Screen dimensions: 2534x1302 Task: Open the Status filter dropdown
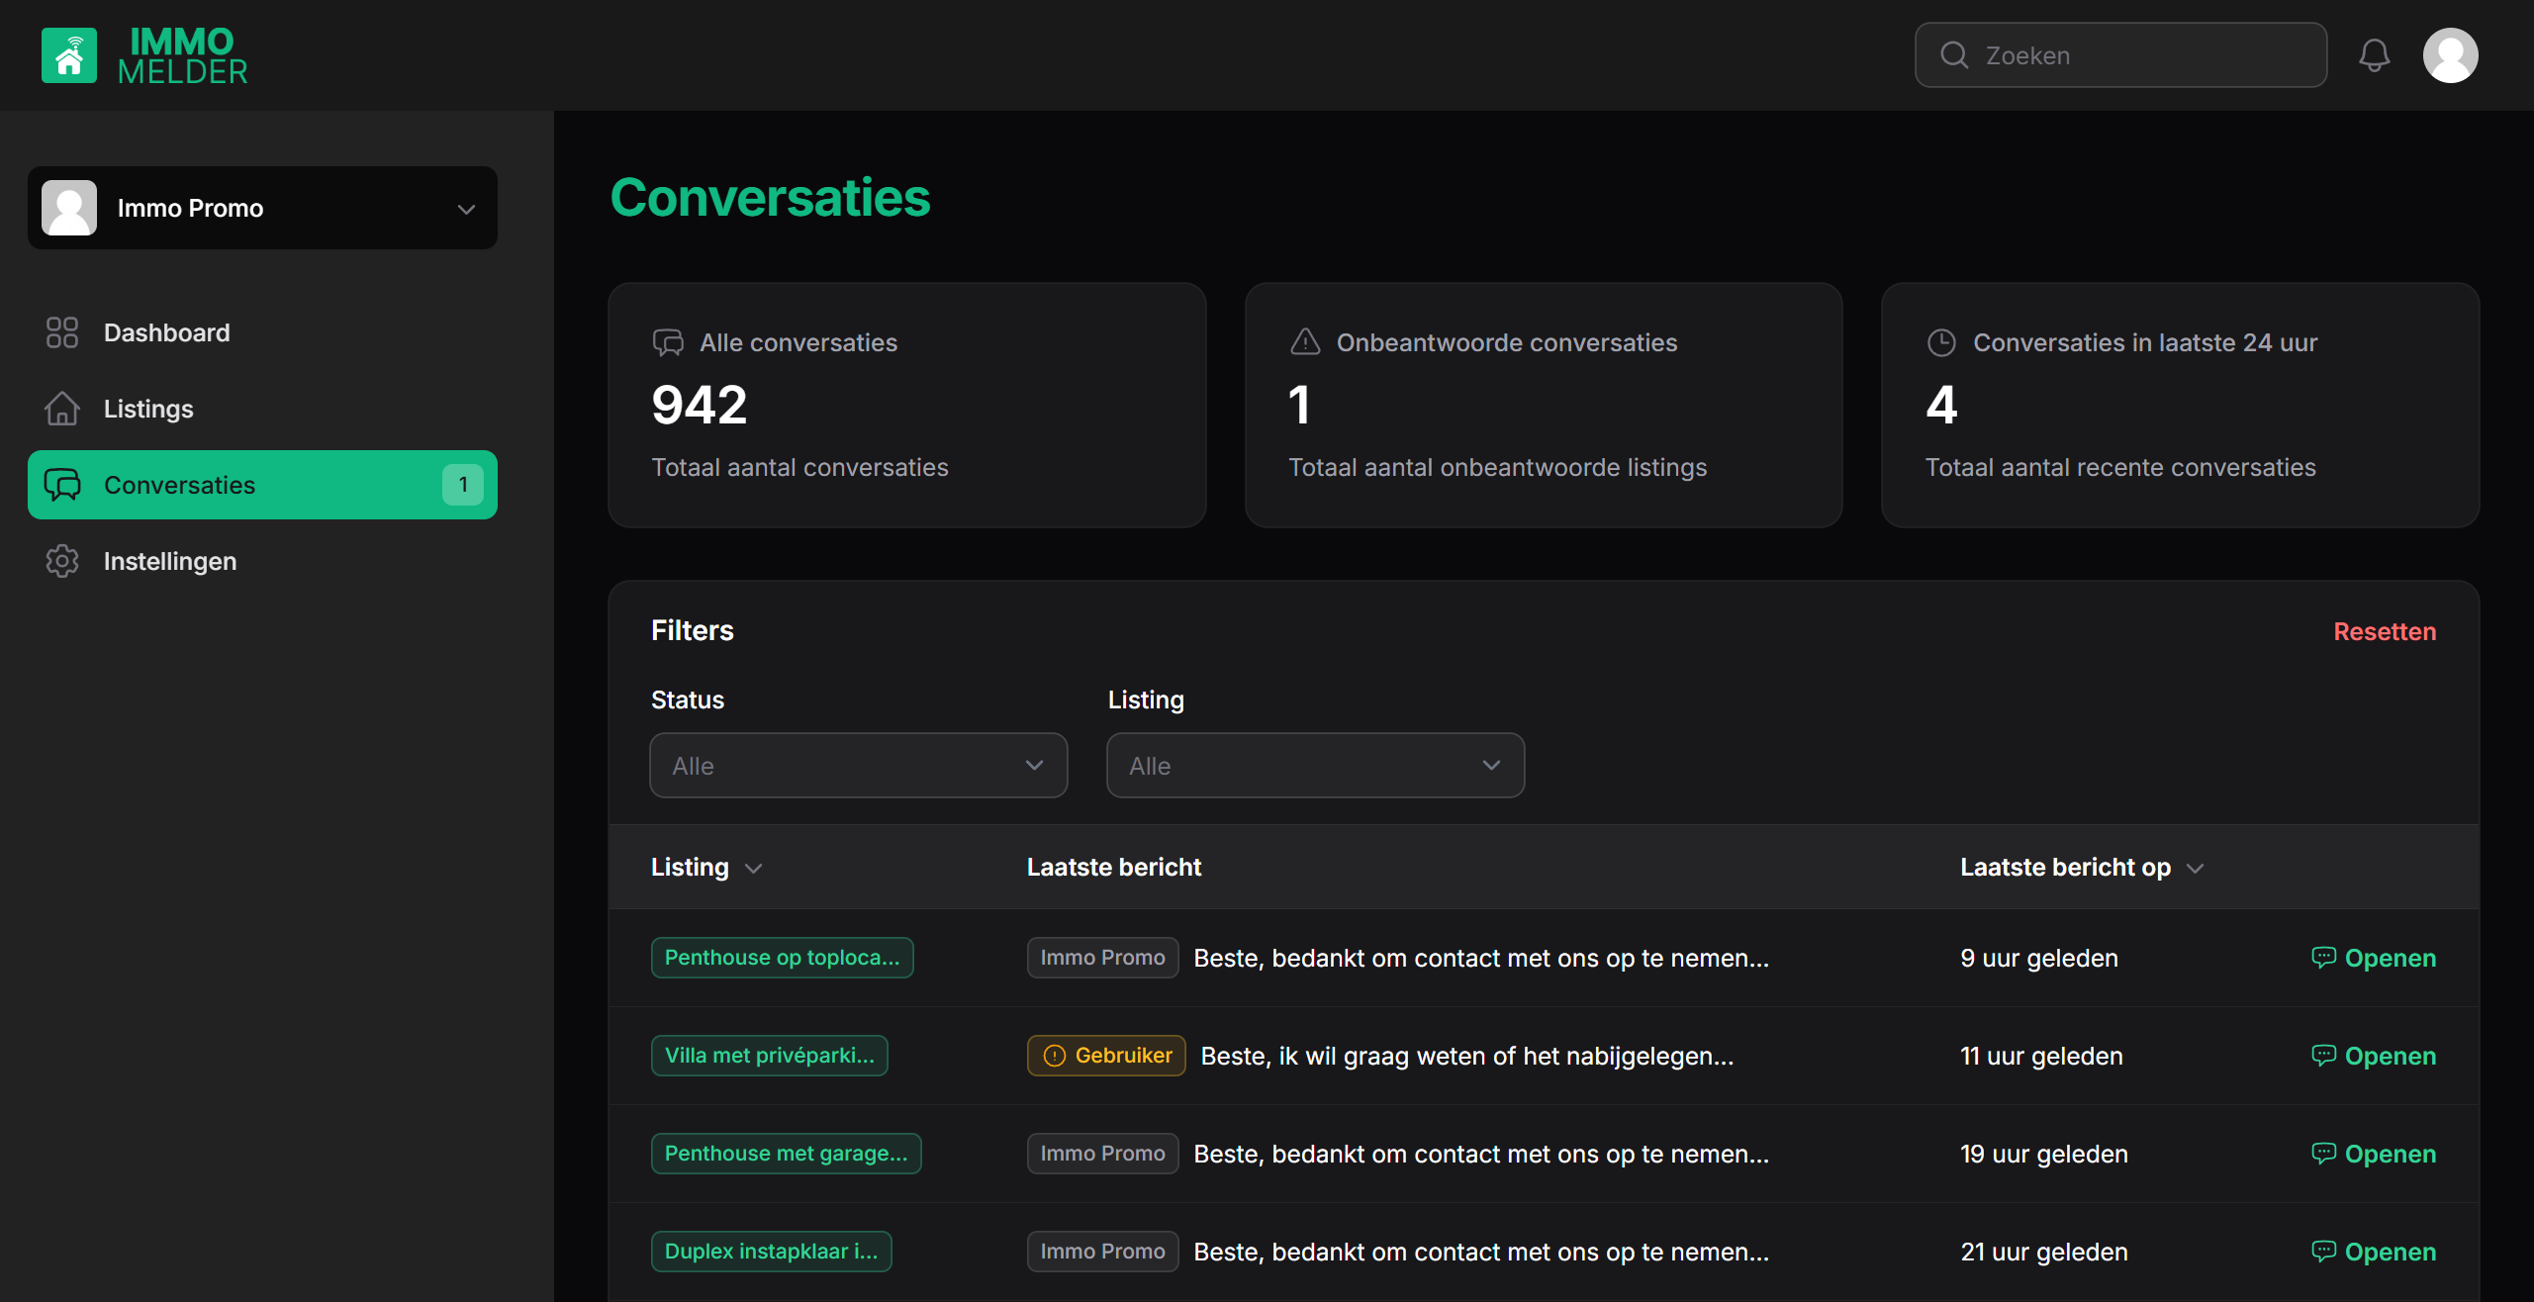(858, 766)
